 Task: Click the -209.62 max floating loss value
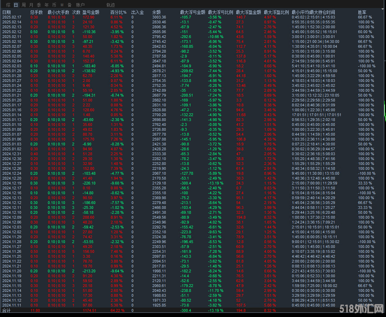pyautogui.click(x=187, y=71)
